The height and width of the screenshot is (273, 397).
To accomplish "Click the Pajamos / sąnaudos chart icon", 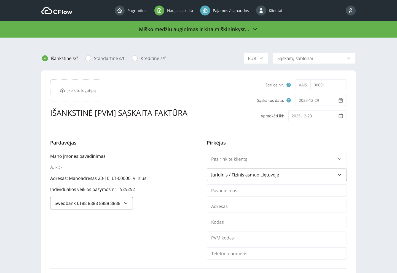I will click(x=205, y=11).
